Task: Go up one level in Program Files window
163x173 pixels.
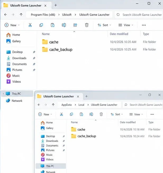Action: coord(21,15)
